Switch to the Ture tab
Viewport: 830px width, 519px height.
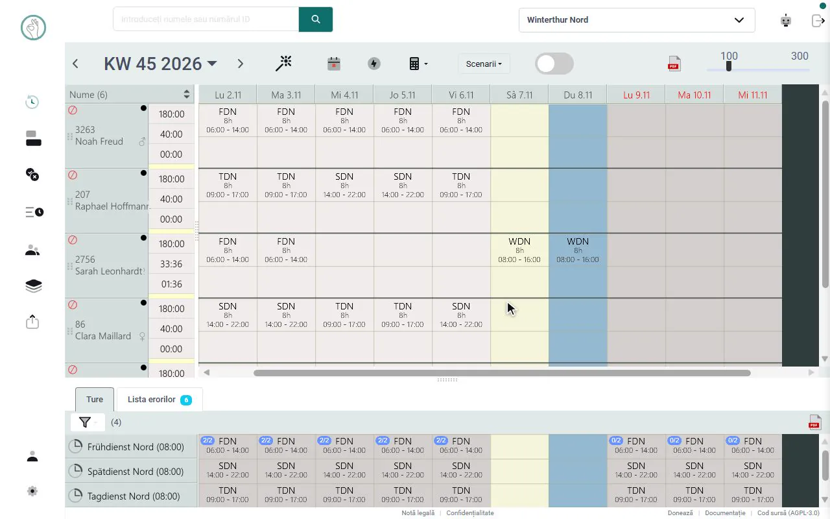pyautogui.click(x=95, y=400)
